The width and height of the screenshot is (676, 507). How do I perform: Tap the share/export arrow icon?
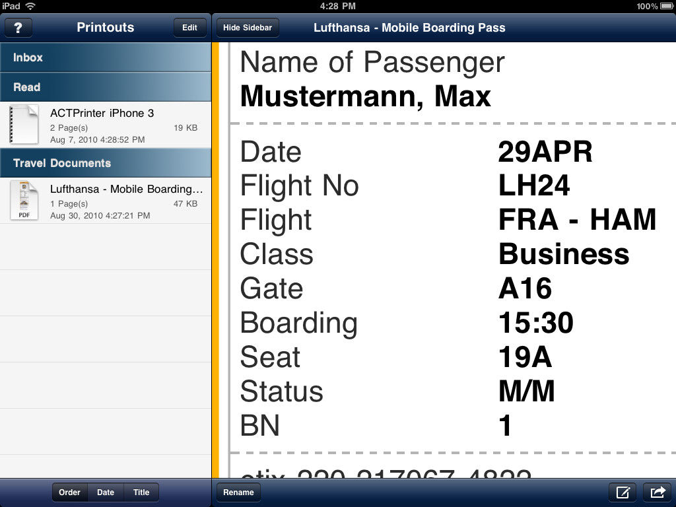click(x=657, y=492)
